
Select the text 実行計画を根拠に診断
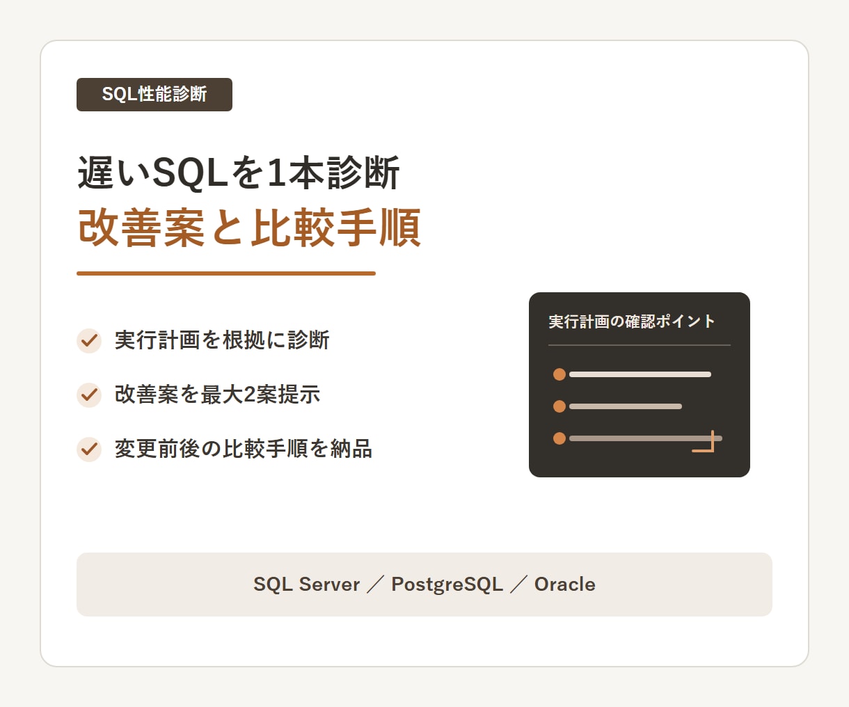point(222,340)
